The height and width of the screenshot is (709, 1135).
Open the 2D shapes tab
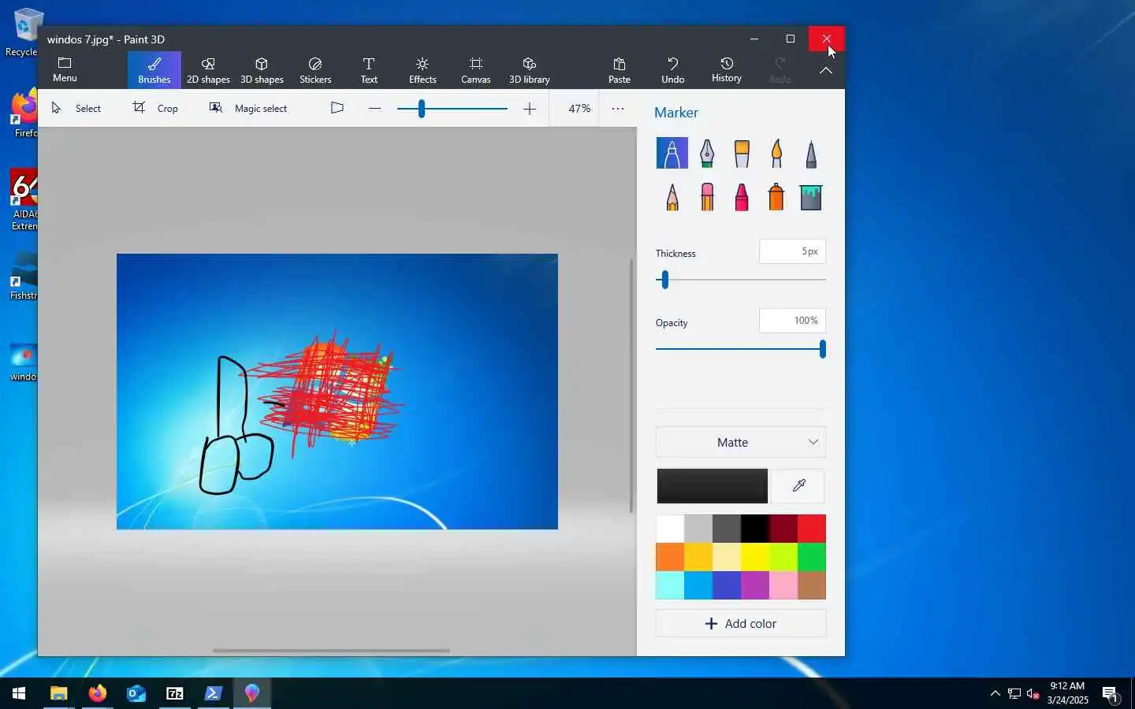coord(208,70)
